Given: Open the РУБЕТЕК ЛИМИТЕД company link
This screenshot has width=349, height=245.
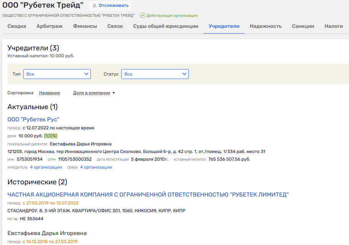Looking at the screenshot, I should point(148,195).
